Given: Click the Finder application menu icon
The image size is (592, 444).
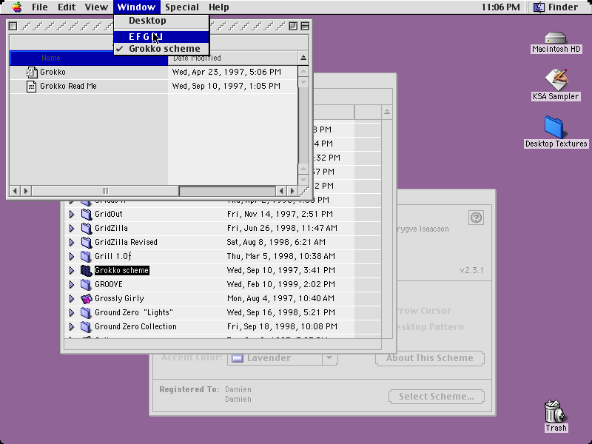Looking at the screenshot, I should click(x=539, y=7).
